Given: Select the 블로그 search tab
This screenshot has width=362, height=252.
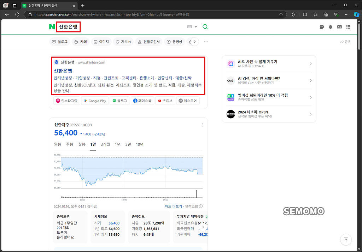Looking at the screenshot, I should (x=59, y=42).
